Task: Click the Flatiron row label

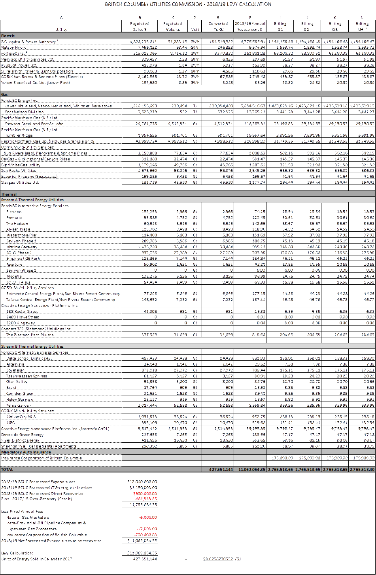Action: 14,212
